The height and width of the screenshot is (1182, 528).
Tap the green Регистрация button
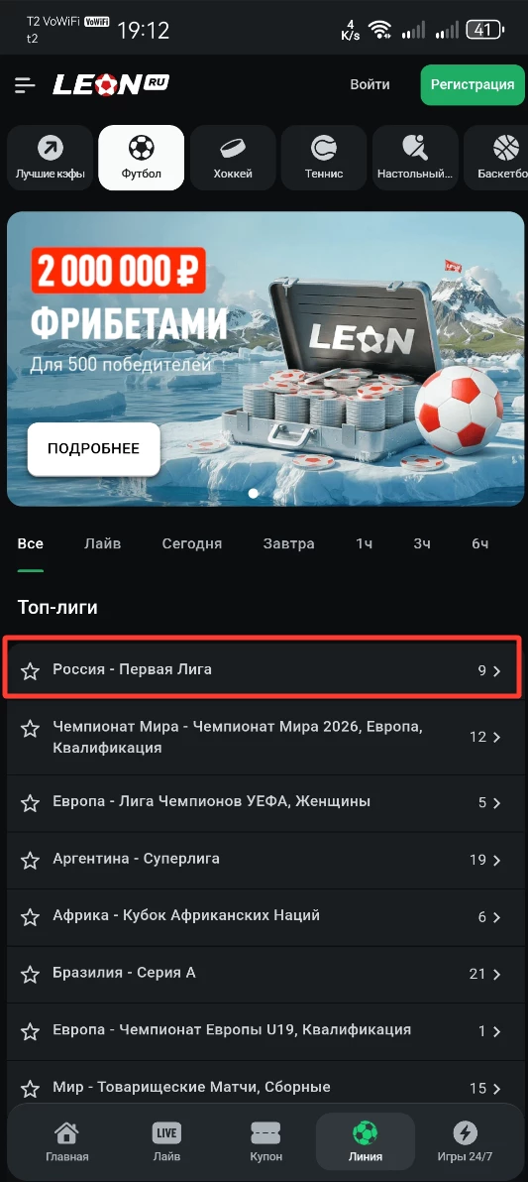coord(473,84)
